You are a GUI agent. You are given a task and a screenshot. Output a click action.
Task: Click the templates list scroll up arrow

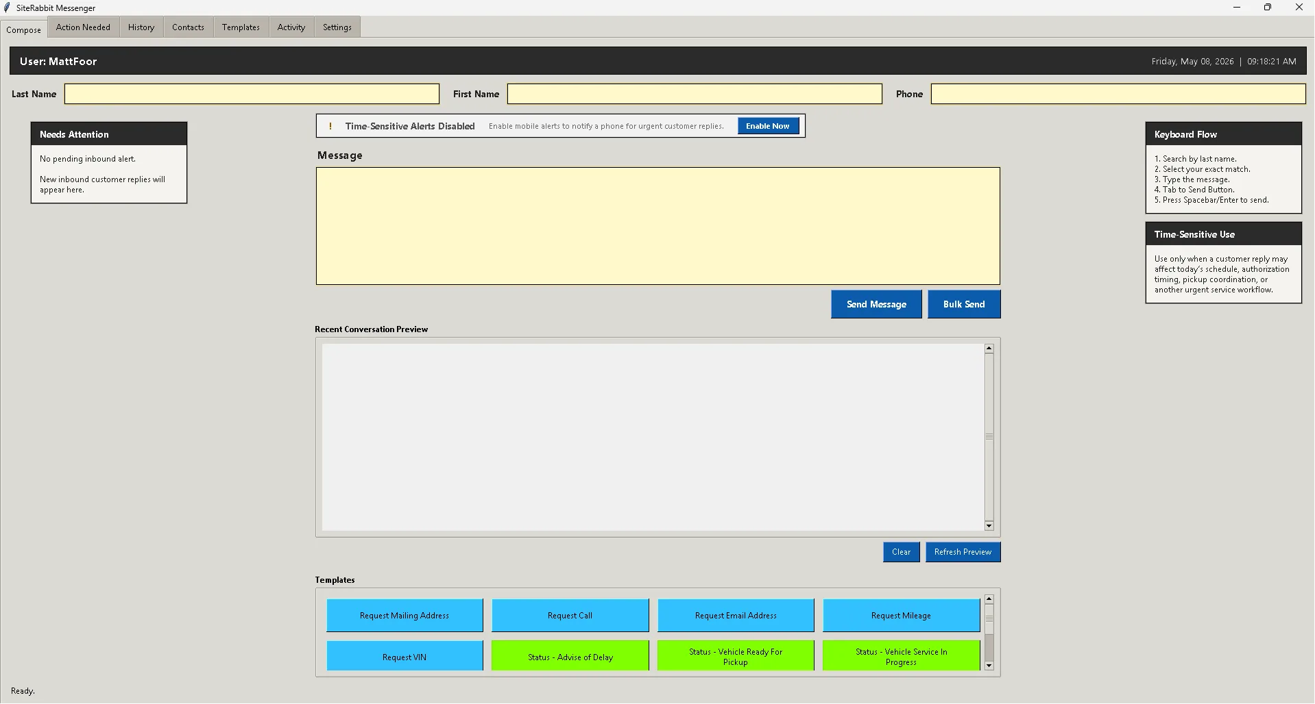coord(989,599)
